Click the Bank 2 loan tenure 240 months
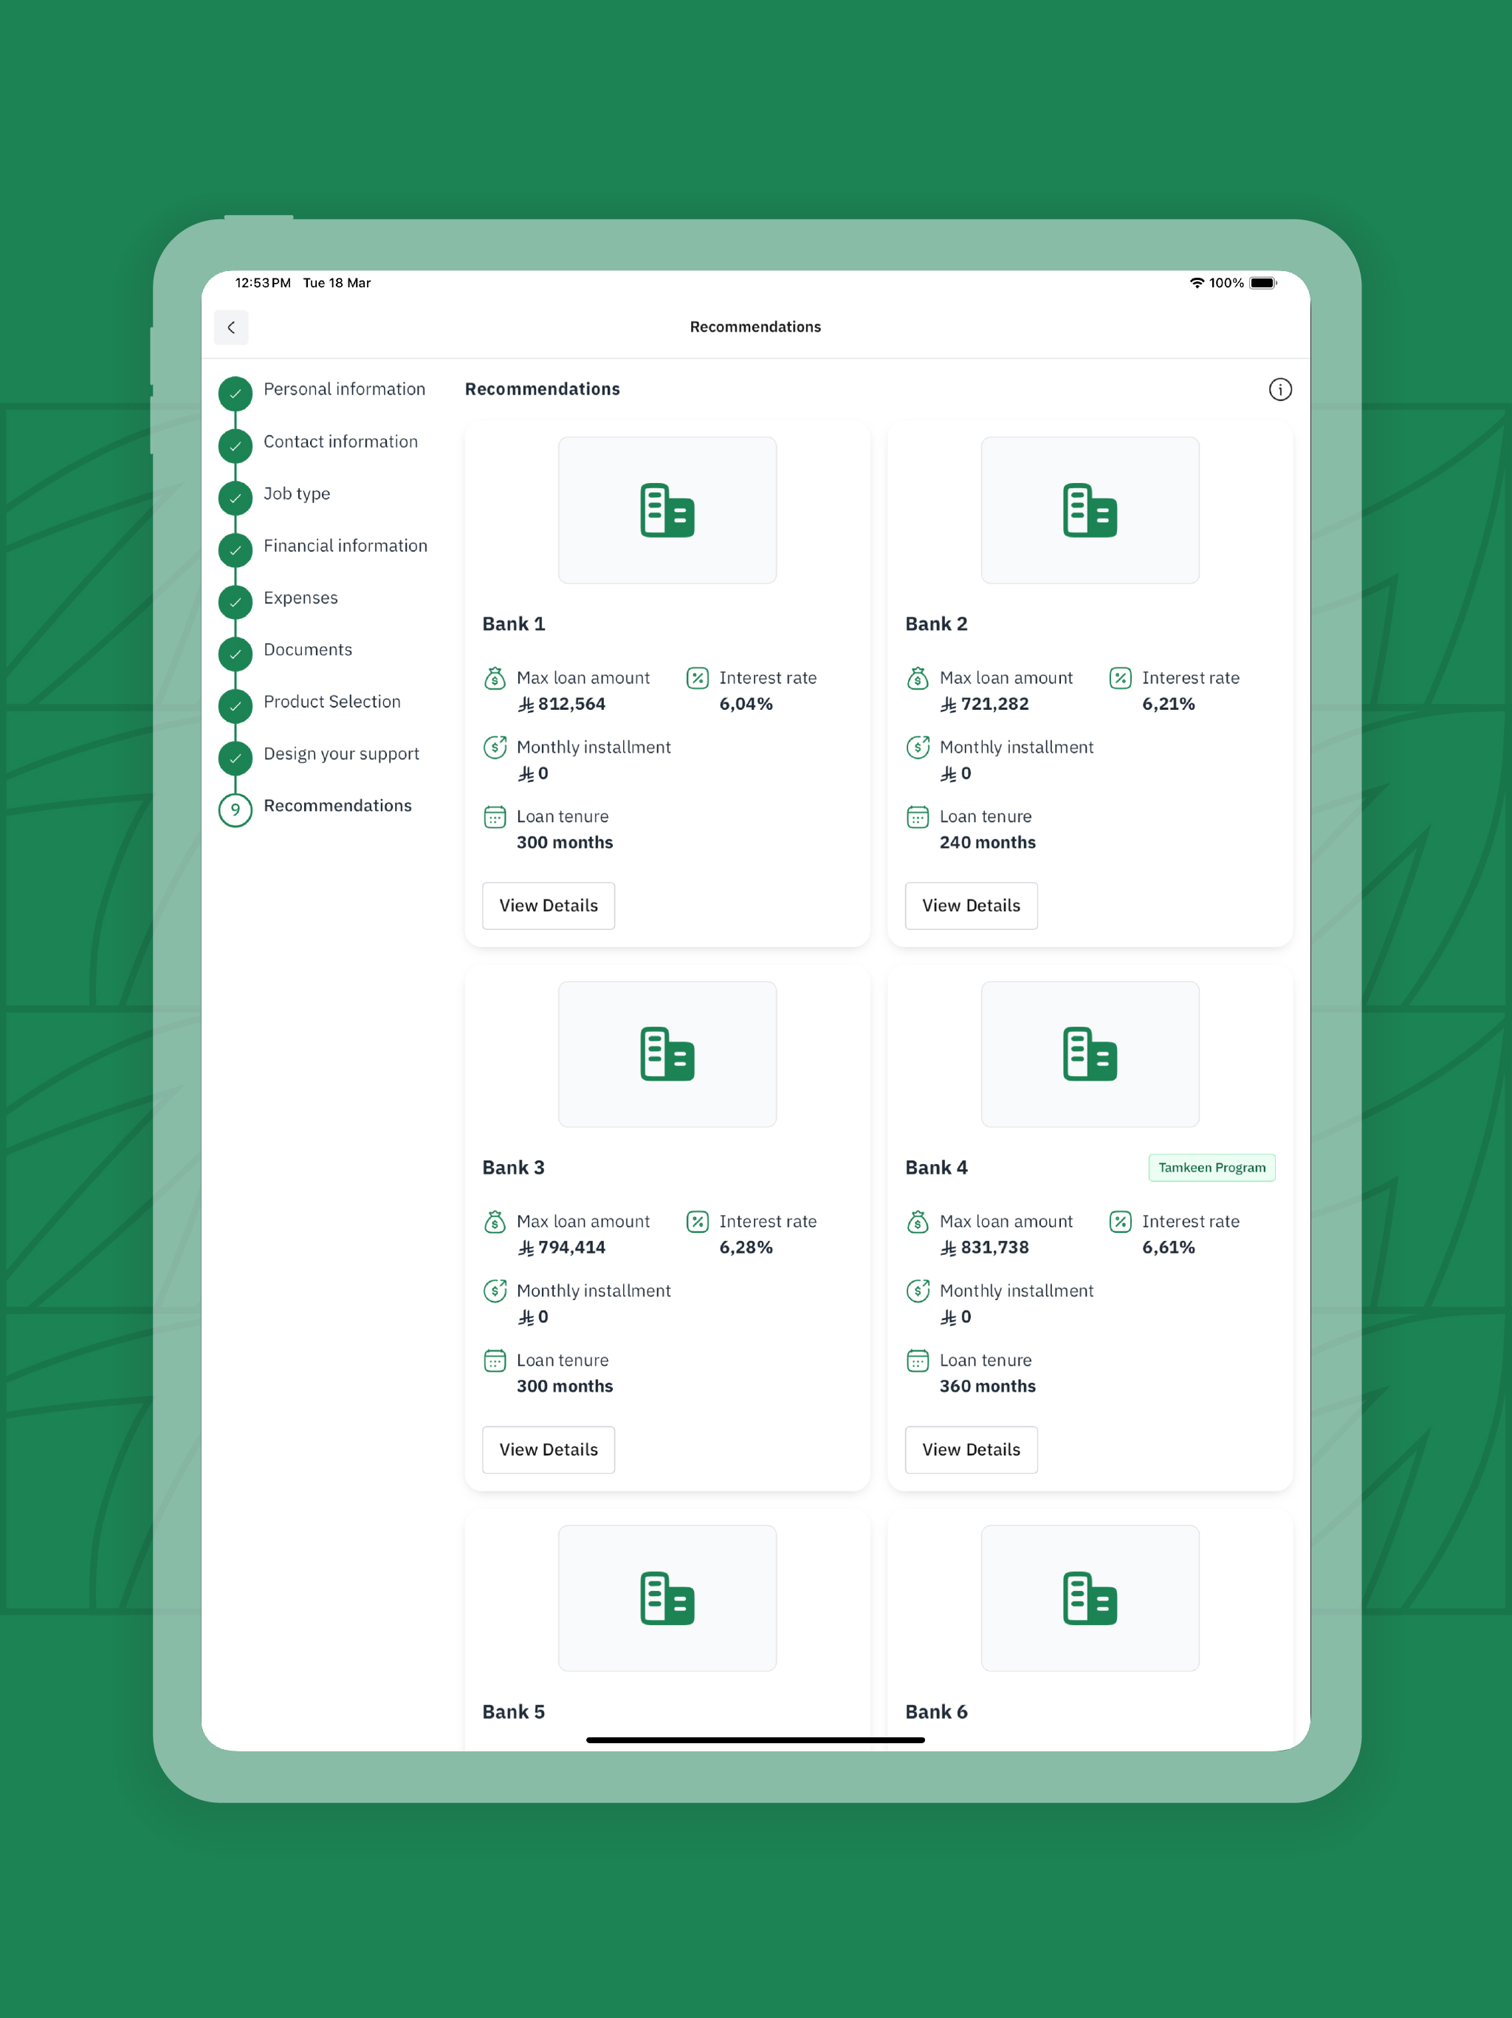This screenshot has height=2018, width=1512. coord(988,843)
